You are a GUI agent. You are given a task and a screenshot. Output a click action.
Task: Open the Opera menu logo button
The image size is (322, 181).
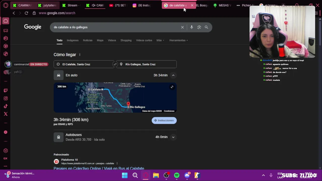coord(6,5)
